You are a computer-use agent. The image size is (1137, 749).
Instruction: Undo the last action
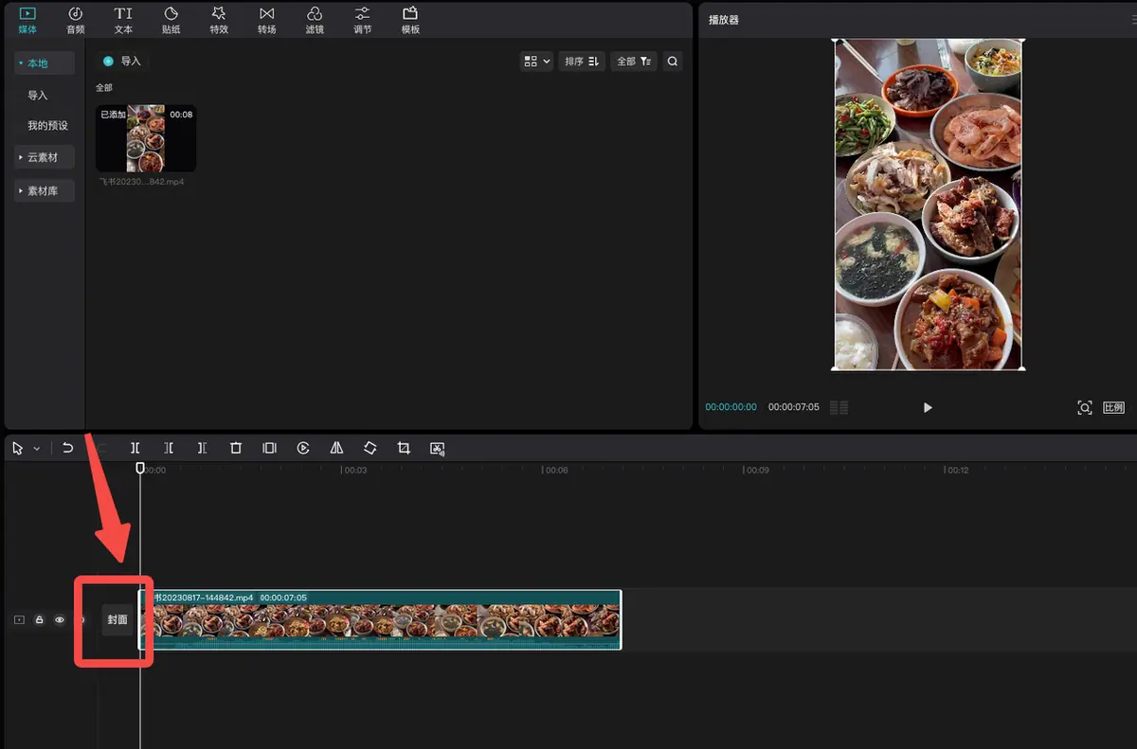coord(67,448)
